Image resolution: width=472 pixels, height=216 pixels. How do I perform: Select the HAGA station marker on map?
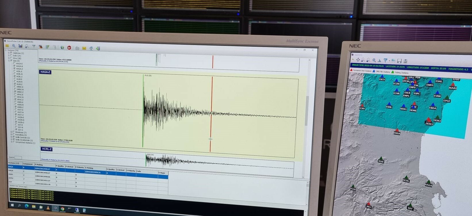[429, 184]
